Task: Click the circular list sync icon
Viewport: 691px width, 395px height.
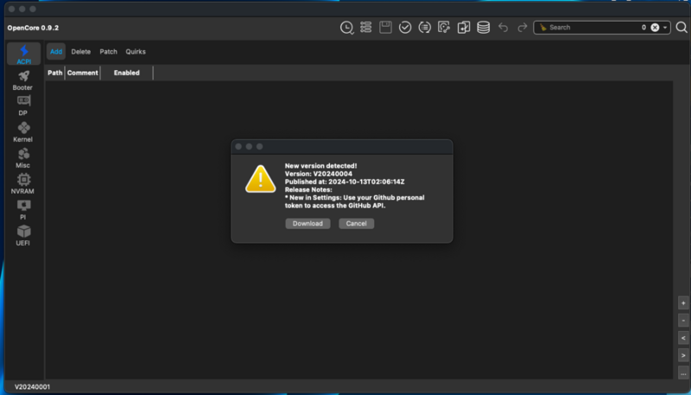Action: pyautogui.click(x=424, y=28)
